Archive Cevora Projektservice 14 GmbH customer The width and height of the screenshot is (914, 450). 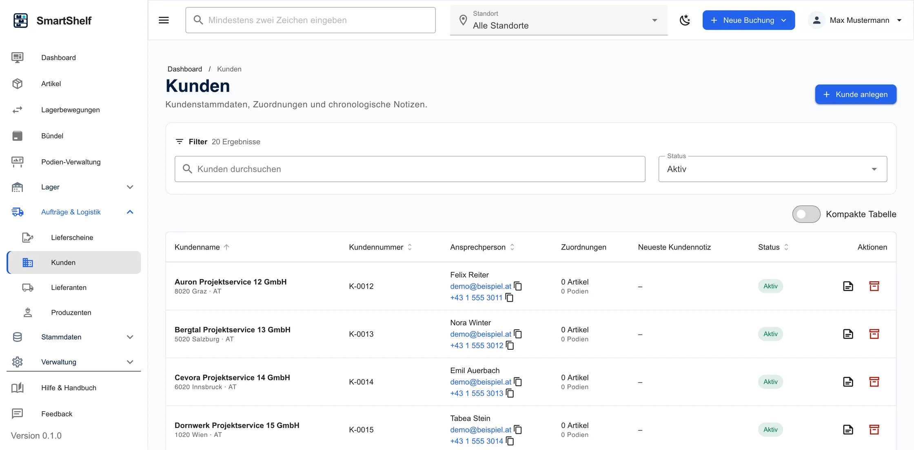pyautogui.click(x=874, y=382)
